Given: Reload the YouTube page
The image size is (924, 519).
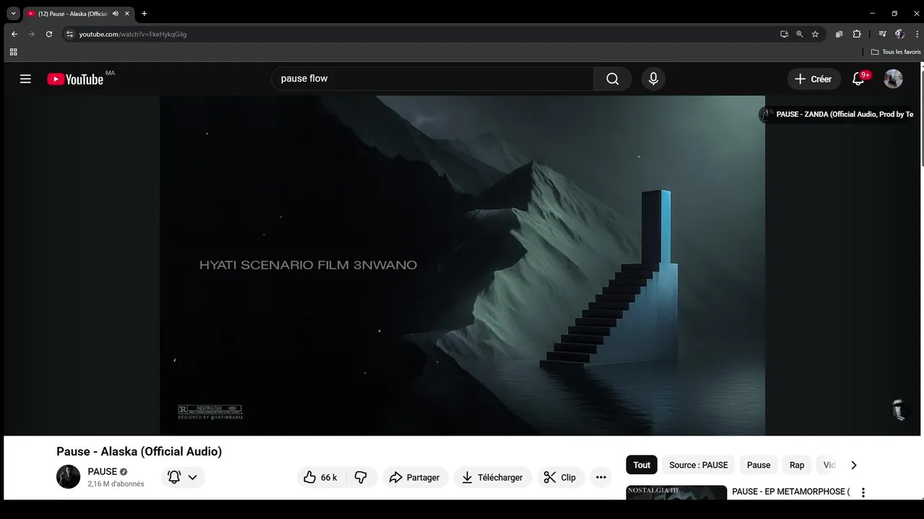Looking at the screenshot, I should [x=49, y=34].
